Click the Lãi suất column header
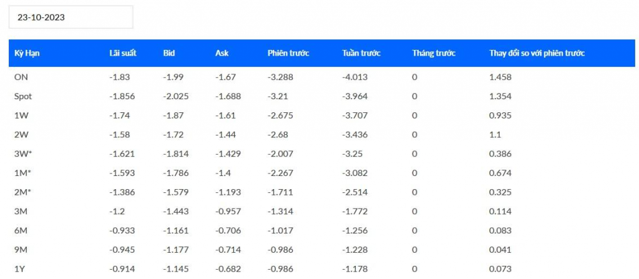The height and width of the screenshot is (279, 639). point(123,53)
